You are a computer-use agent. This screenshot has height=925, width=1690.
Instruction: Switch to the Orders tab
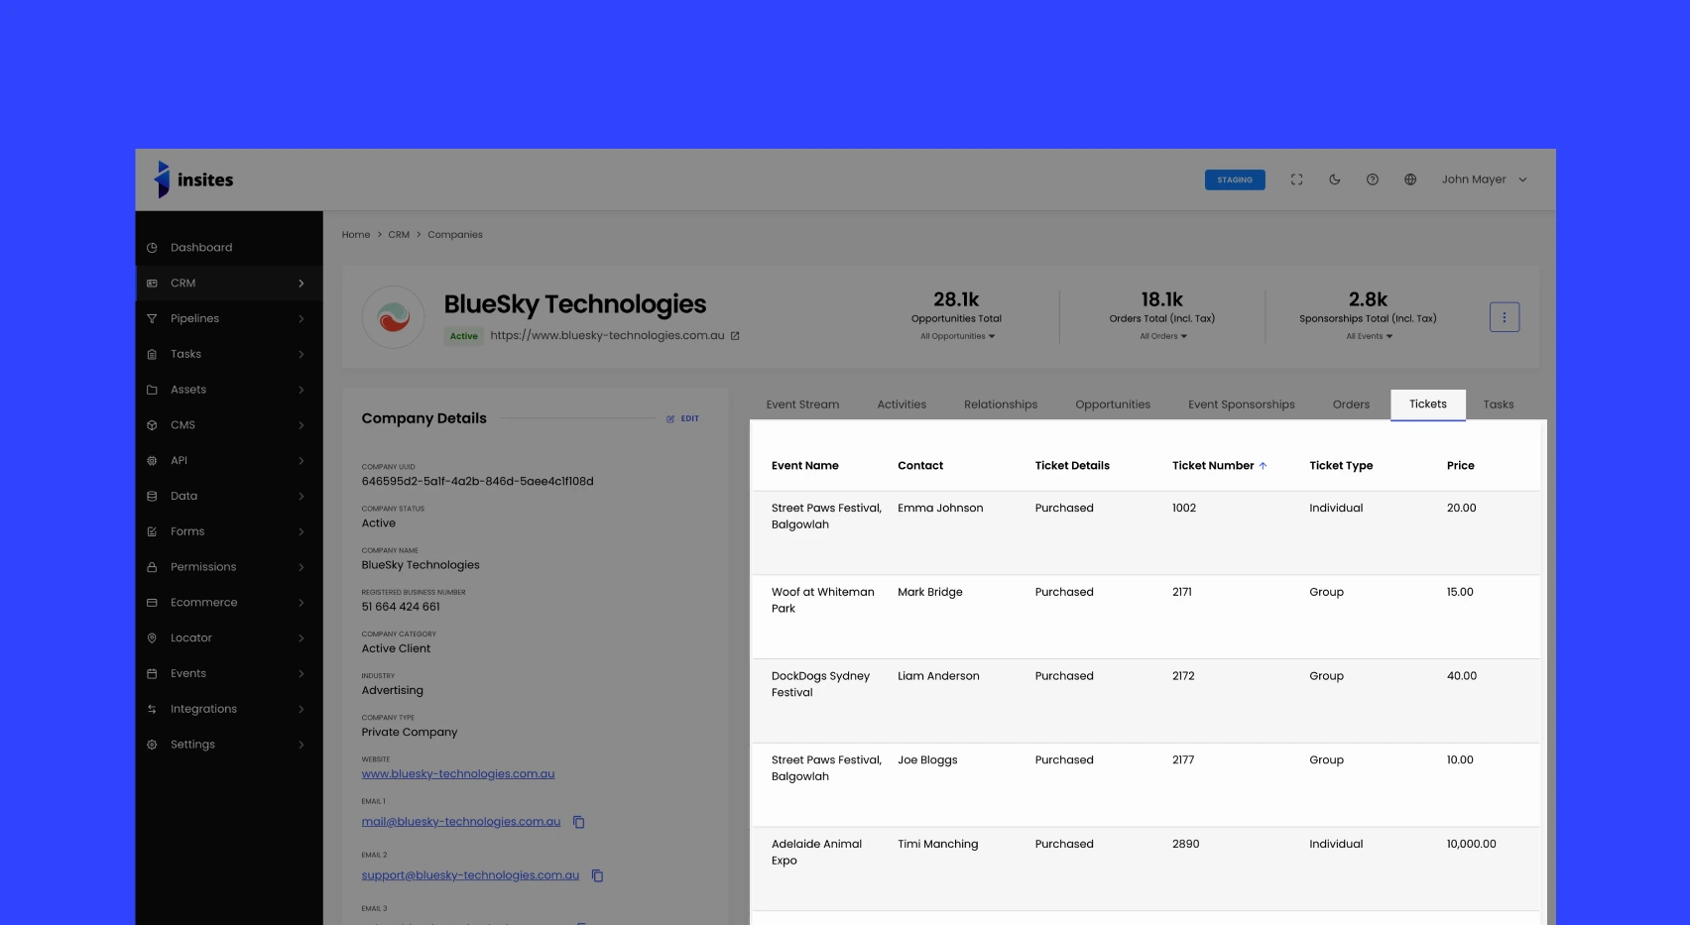coord(1351,405)
